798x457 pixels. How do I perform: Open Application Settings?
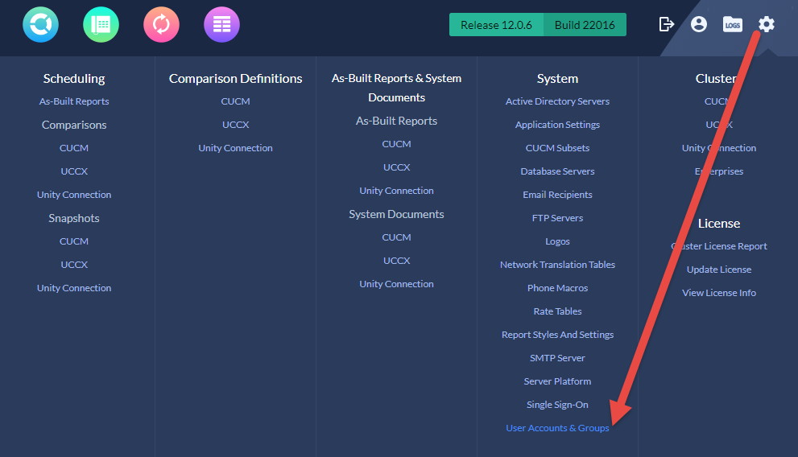pyautogui.click(x=557, y=125)
